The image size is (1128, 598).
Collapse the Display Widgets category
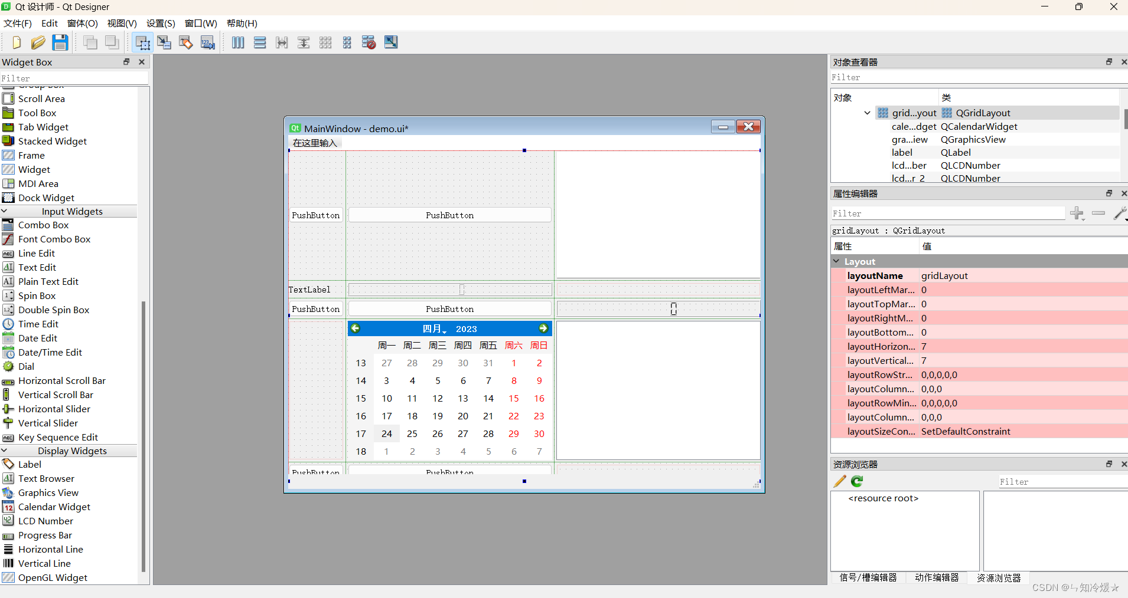click(x=5, y=451)
